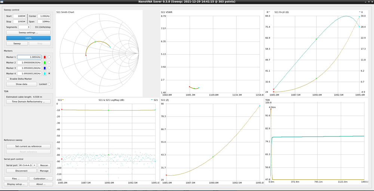The width and height of the screenshot is (374, 191).
Task: Click the blue Marker 3 color swatch
Action: tap(45, 68)
